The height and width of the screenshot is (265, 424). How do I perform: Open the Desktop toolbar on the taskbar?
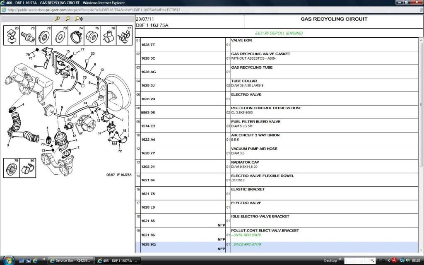330,261
